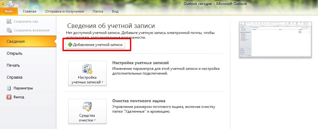Open the Отправка и получение tab

(64, 12)
